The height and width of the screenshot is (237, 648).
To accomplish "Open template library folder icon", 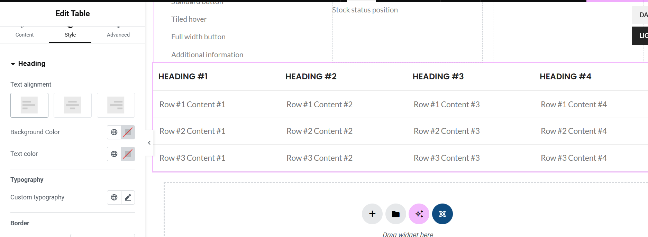I will [x=396, y=214].
